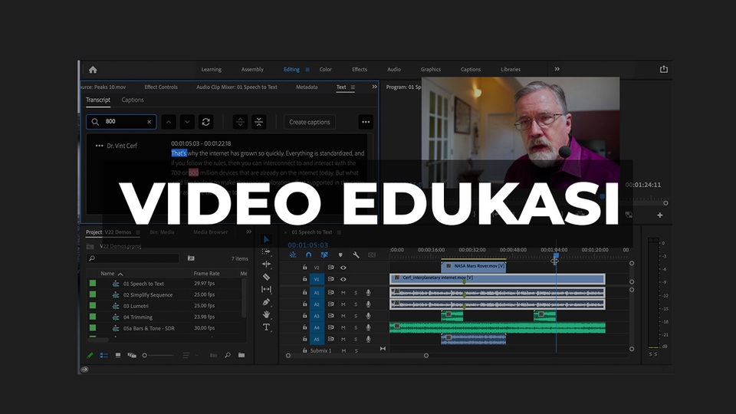This screenshot has height=414, width=736.
Task: Switch Project panel to Icon view
Action: 118,355
